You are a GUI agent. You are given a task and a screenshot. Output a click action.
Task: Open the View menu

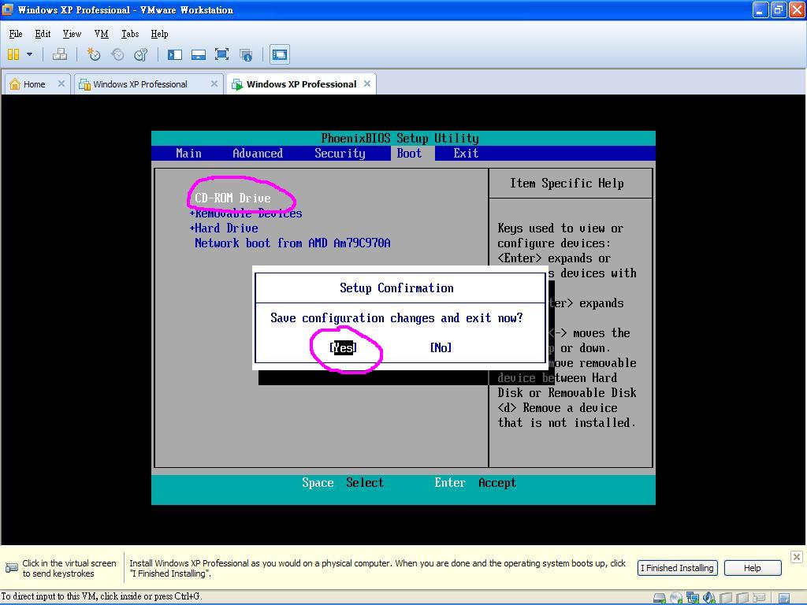coord(72,34)
